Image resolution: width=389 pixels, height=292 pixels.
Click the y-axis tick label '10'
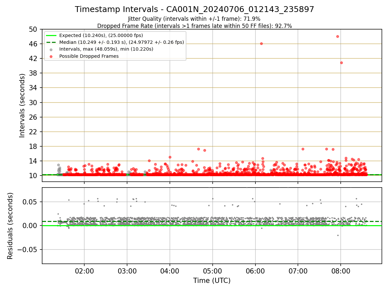pos(34,176)
